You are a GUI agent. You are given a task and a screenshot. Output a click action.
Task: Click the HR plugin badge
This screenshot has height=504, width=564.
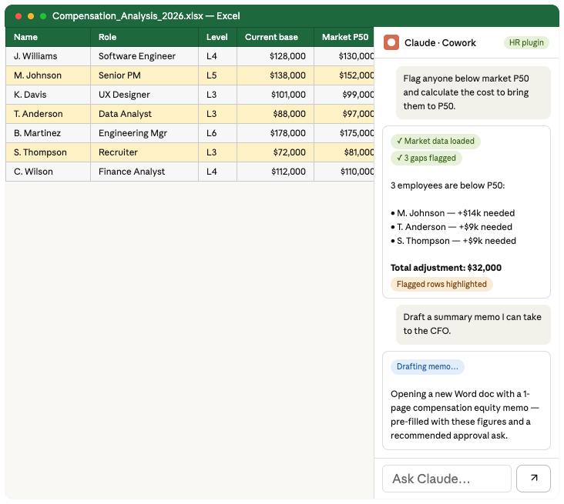coord(526,42)
